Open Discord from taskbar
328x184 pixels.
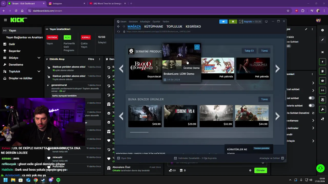pos(51,180)
